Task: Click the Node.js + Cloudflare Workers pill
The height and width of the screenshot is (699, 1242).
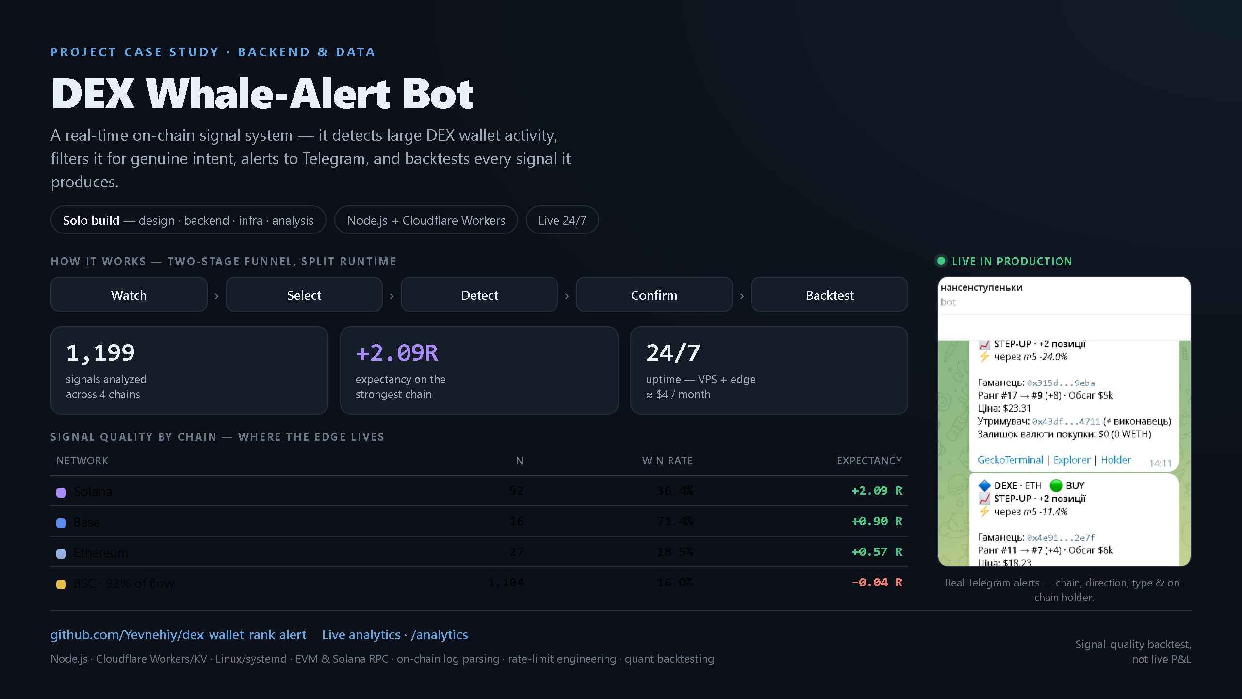Action: 426,220
